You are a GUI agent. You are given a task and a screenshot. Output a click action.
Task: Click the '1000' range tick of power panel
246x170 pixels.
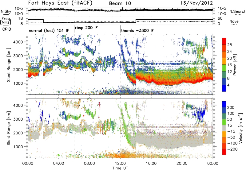click(18, 83)
